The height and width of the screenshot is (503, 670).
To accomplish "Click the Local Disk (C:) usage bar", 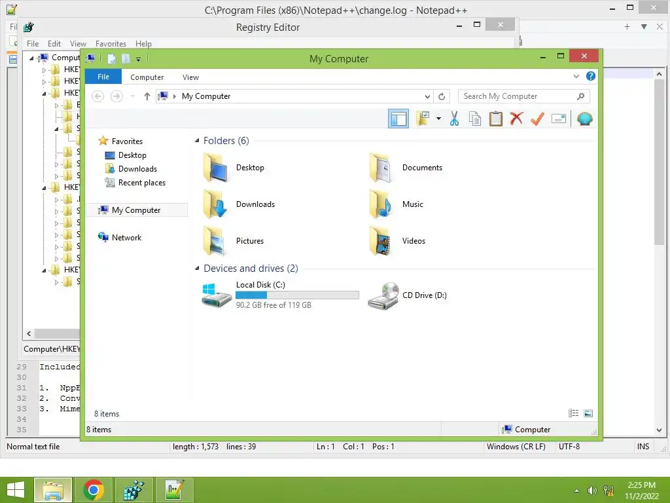I will pyautogui.click(x=297, y=295).
